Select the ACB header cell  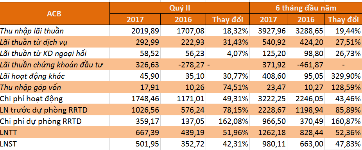pyautogui.click(x=54, y=14)
